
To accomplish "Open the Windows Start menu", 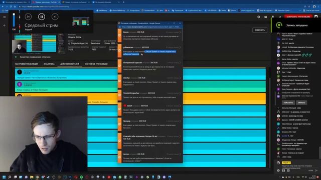I will 4,177.
